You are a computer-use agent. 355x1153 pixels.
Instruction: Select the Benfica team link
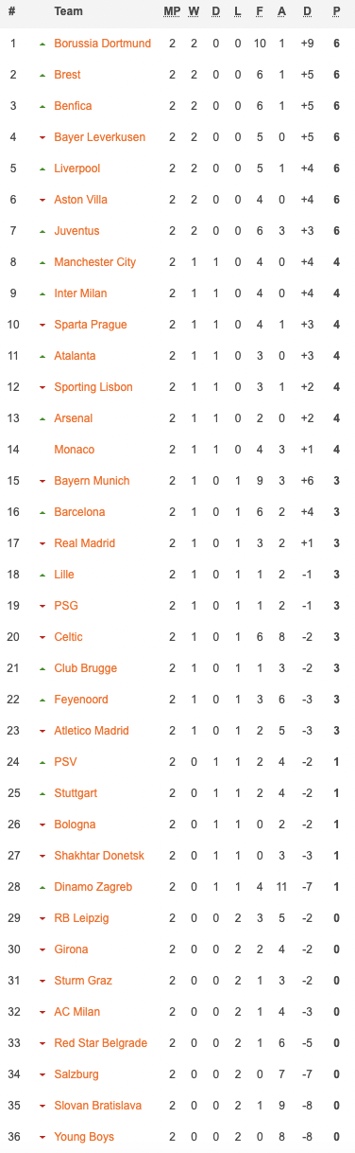(73, 106)
